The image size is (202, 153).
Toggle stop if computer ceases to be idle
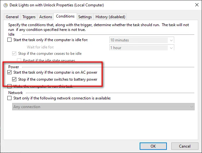(14, 54)
